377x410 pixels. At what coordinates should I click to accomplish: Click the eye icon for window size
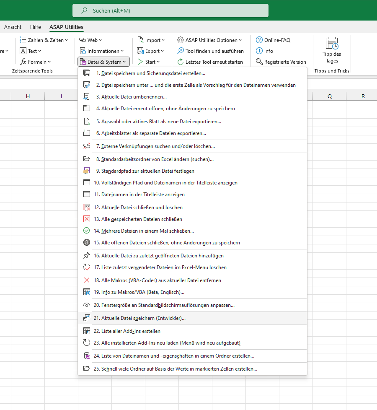coord(86,305)
